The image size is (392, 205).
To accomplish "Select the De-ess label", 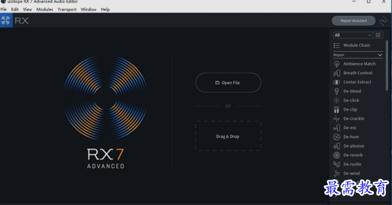I will 350,128.
